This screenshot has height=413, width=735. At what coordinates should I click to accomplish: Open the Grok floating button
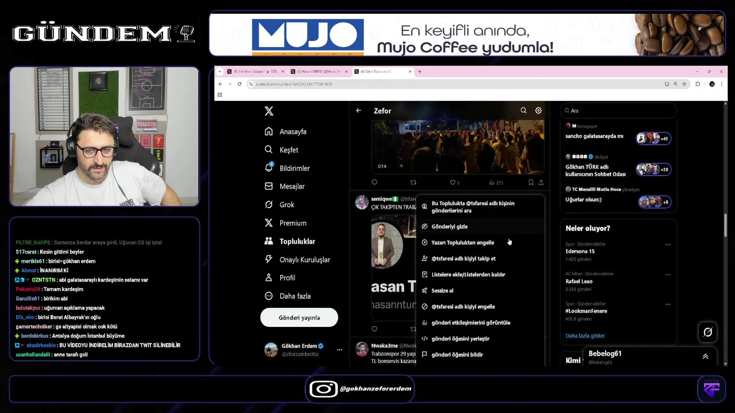click(708, 332)
